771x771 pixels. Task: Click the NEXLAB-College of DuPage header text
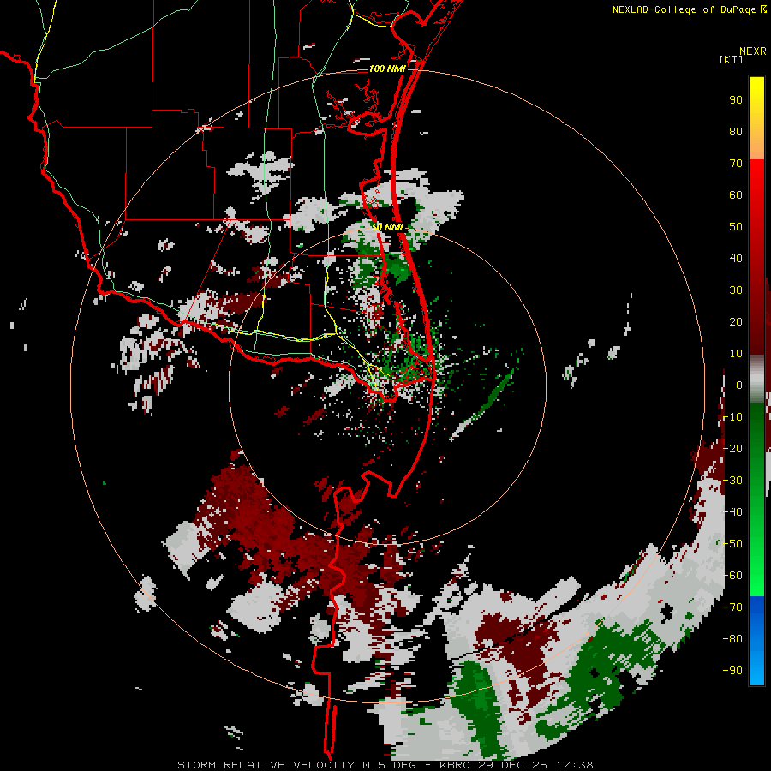(x=687, y=9)
